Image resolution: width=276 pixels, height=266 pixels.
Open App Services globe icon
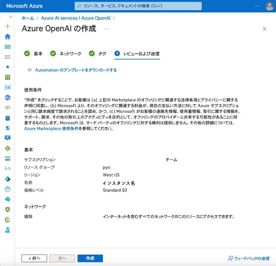pos(8,98)
